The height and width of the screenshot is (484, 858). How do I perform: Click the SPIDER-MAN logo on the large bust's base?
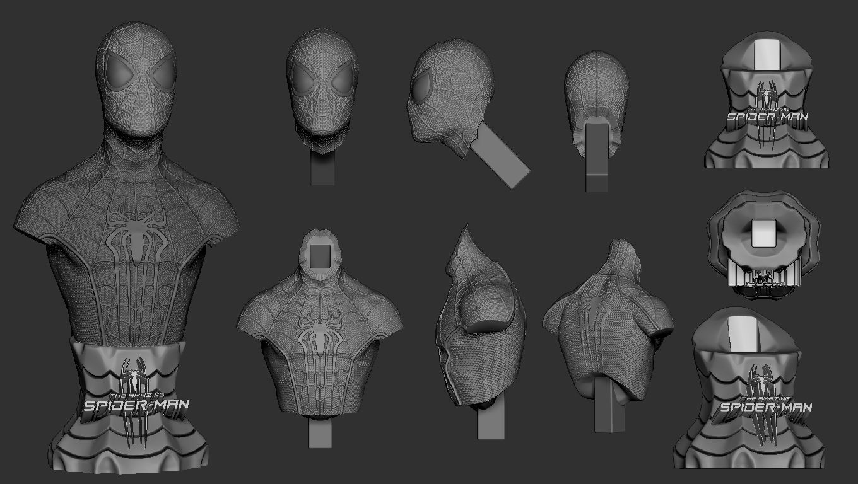pyautogui.click(x=136, y=404)
